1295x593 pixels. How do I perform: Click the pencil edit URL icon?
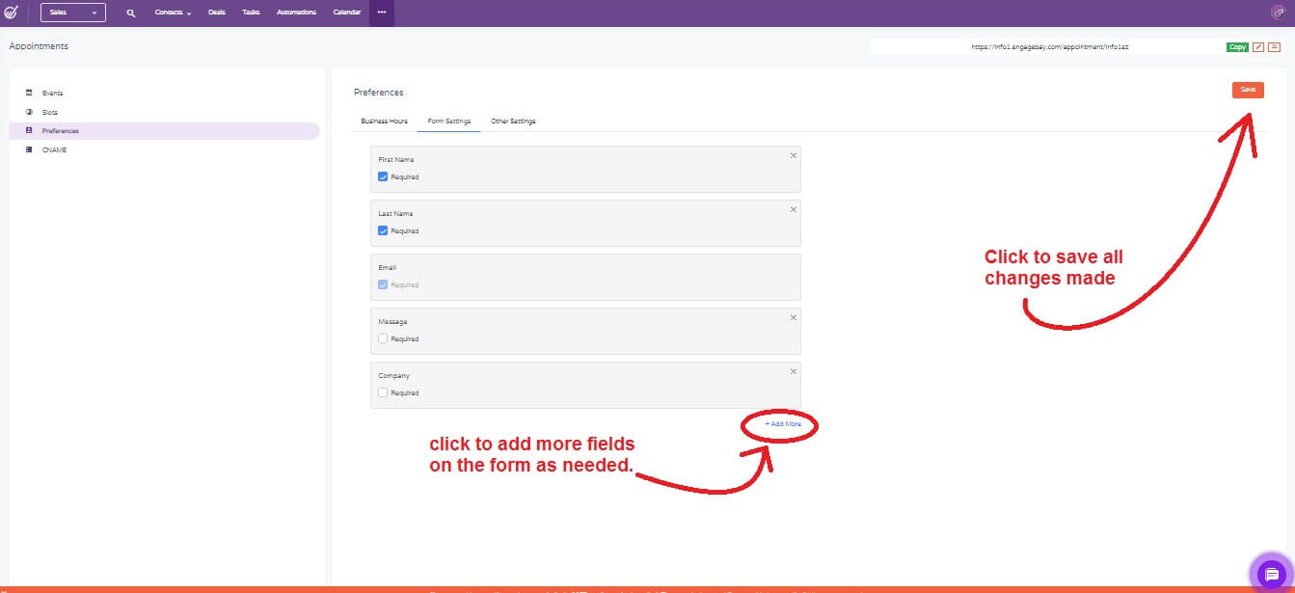[1258, 47]
